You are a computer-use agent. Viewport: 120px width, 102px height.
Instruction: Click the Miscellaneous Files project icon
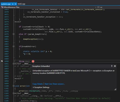pyautogui.click(x=2, y=7)
